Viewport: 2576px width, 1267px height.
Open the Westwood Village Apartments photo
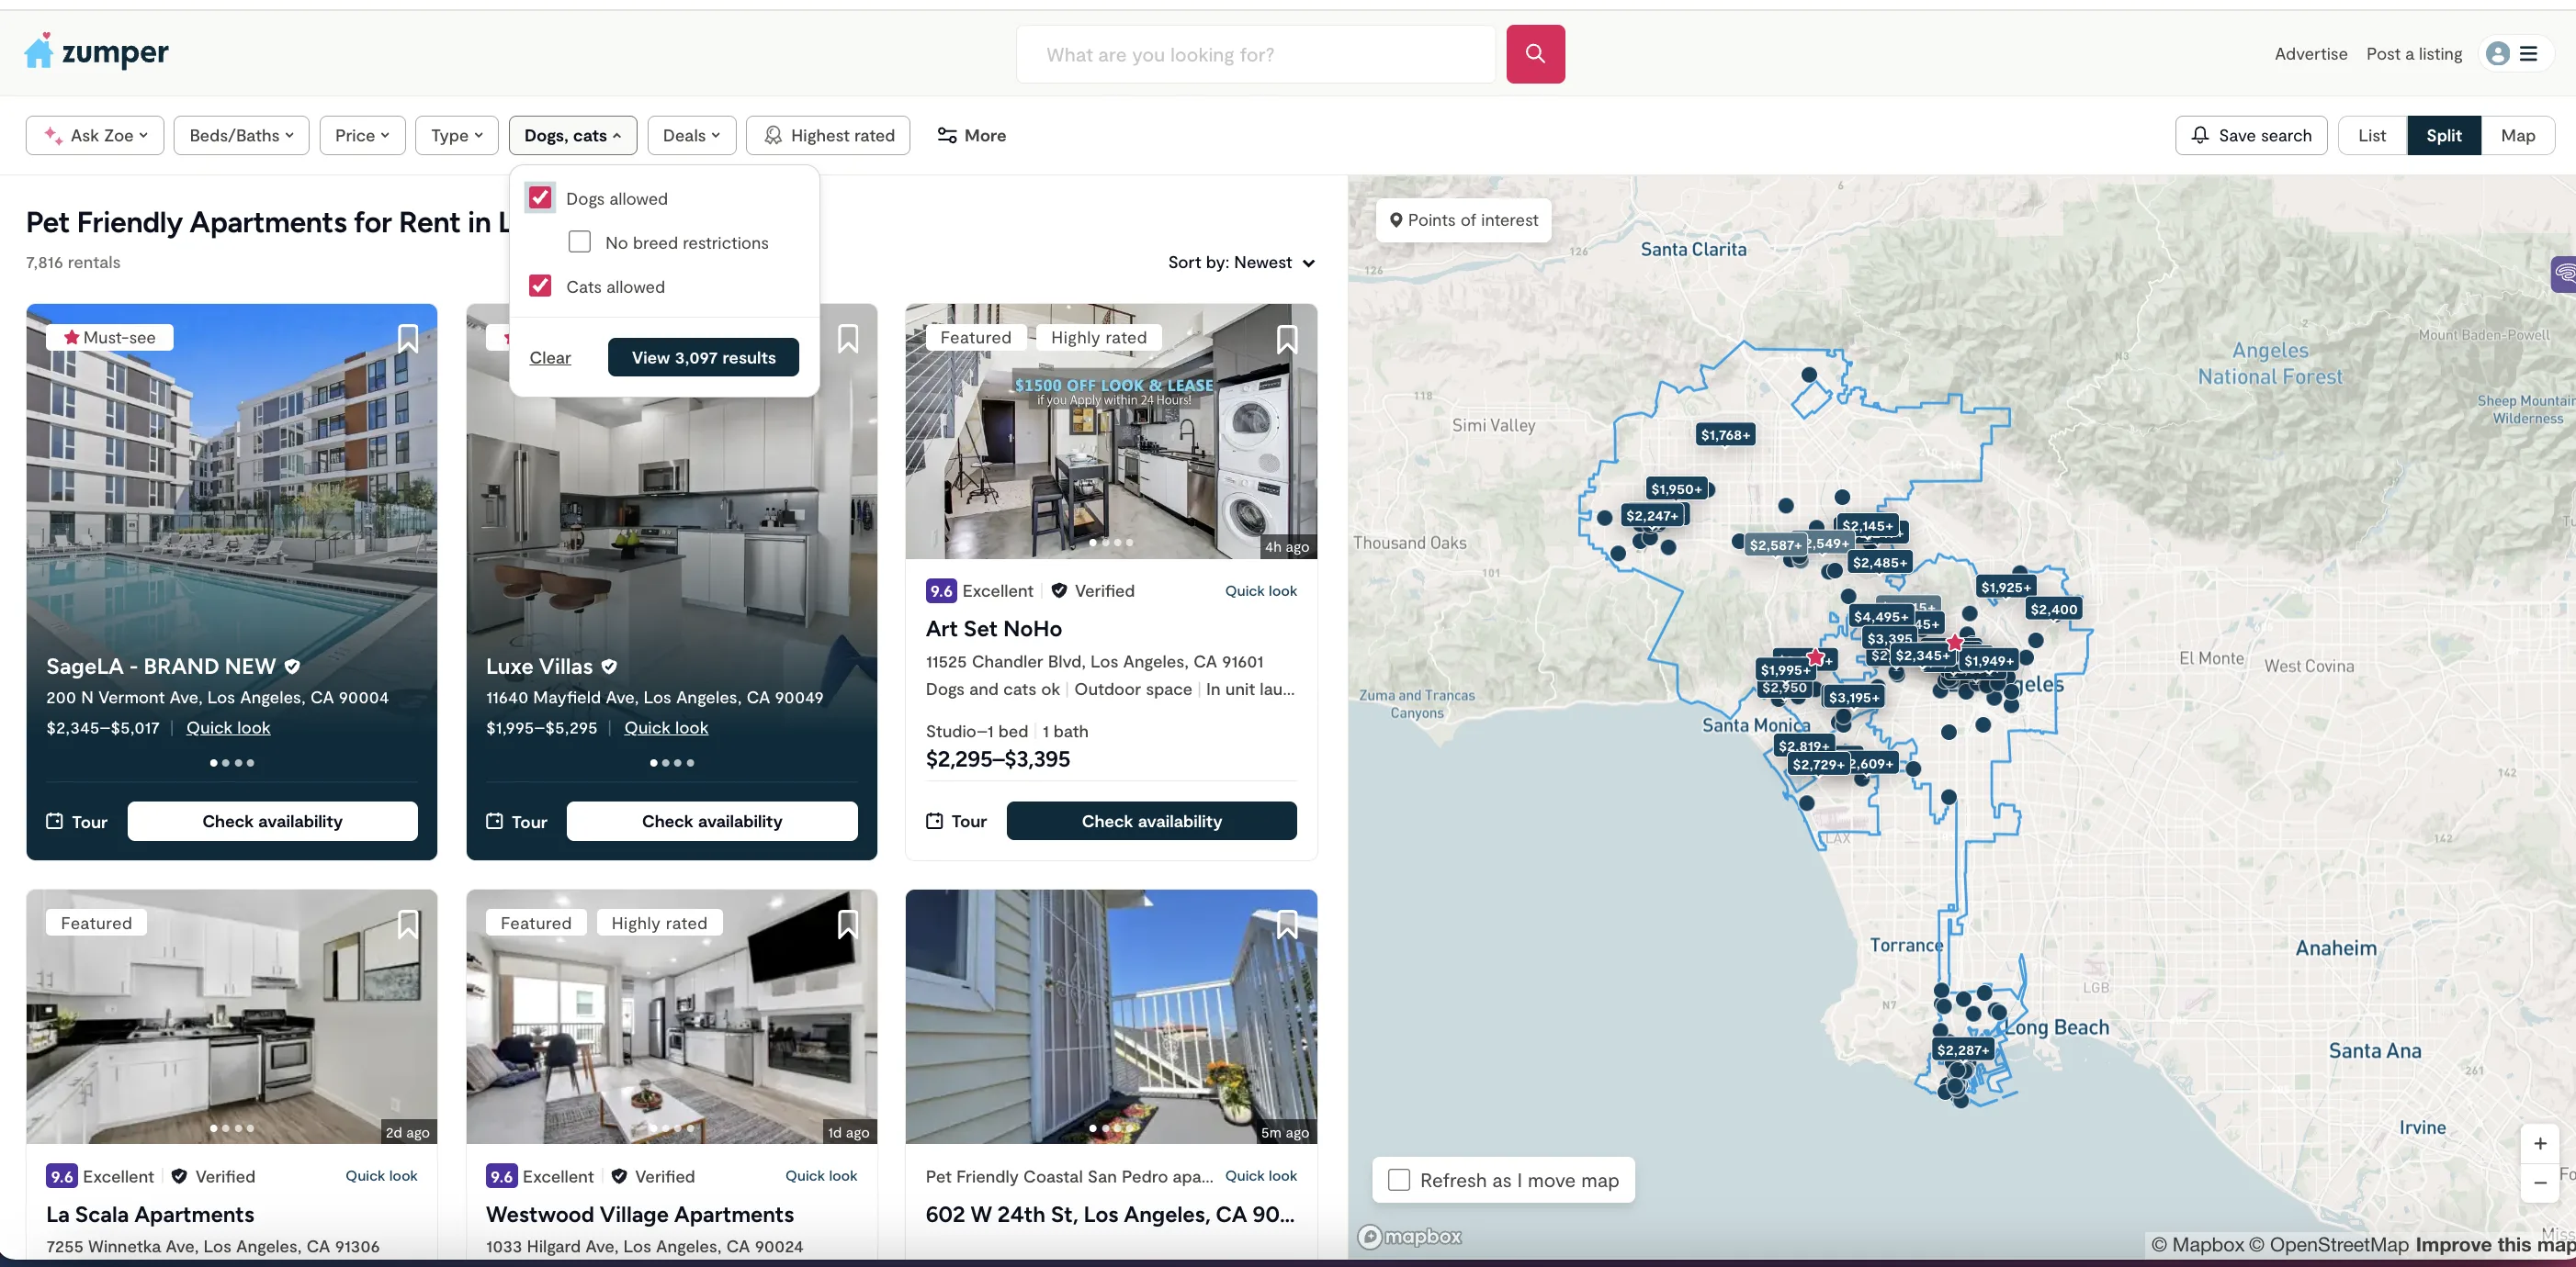tap(671, 1016)
